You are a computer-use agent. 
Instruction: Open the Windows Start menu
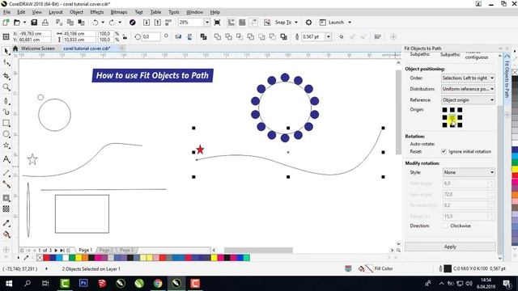pos(9,284)
